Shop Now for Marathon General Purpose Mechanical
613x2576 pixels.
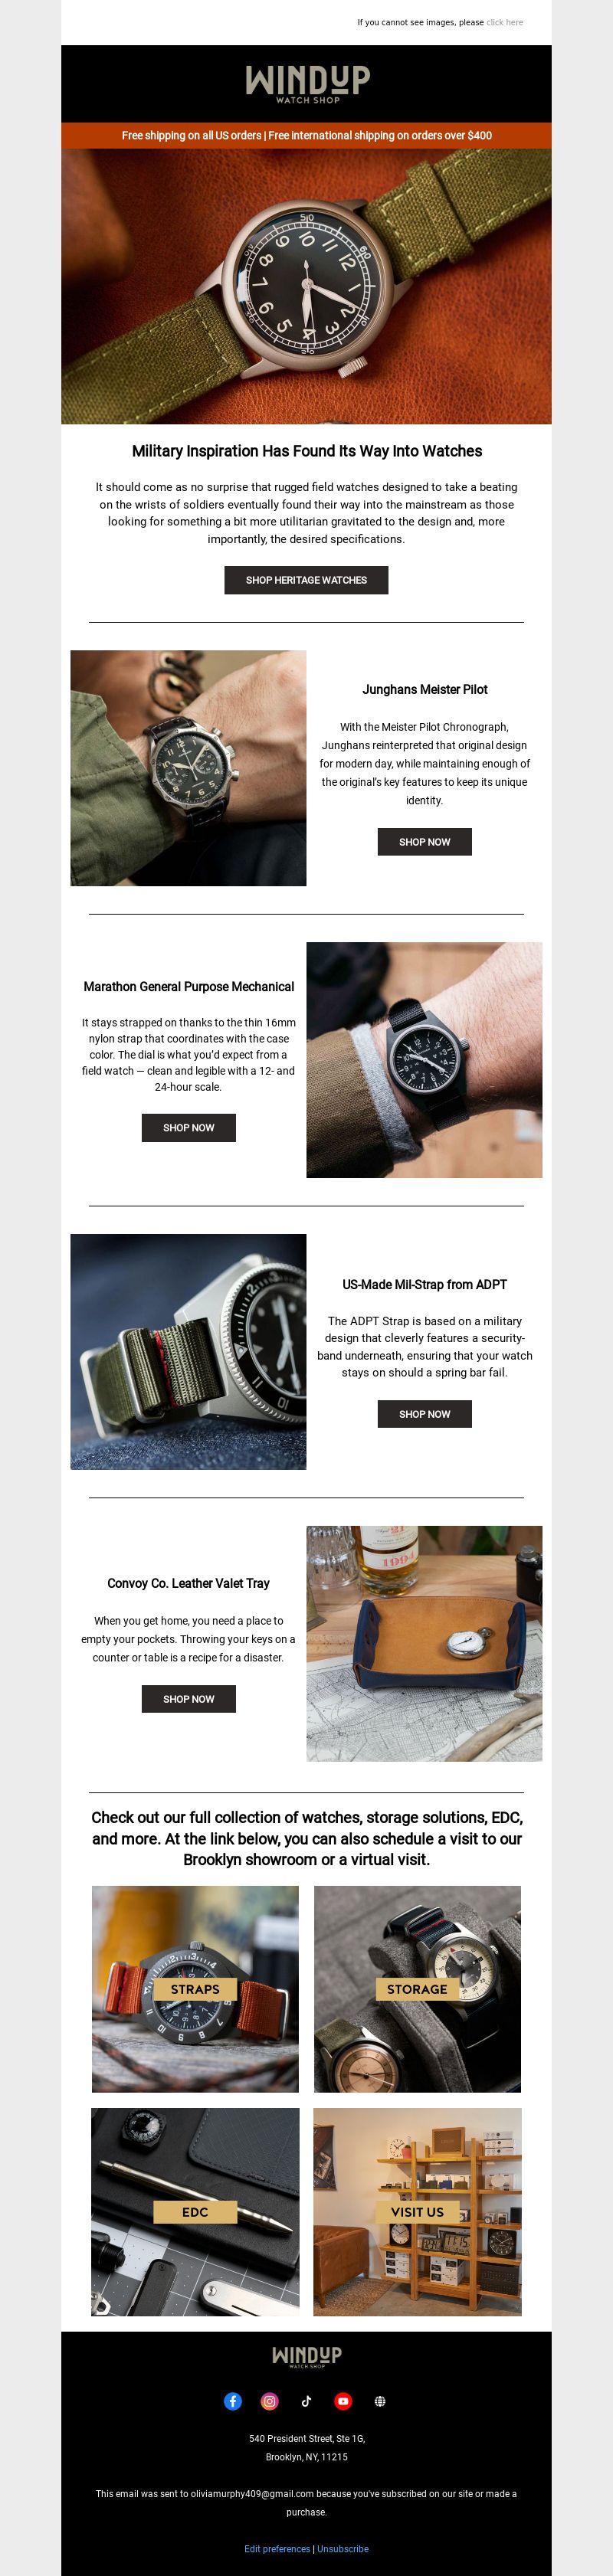[x=188, y=1128]
